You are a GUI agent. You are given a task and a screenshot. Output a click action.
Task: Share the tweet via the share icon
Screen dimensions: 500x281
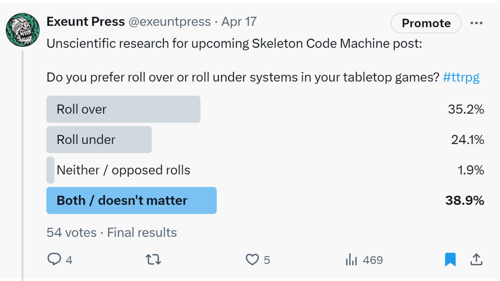(477, 259)
